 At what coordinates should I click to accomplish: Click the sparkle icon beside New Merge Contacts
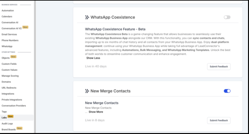click(x=87, y=91)
